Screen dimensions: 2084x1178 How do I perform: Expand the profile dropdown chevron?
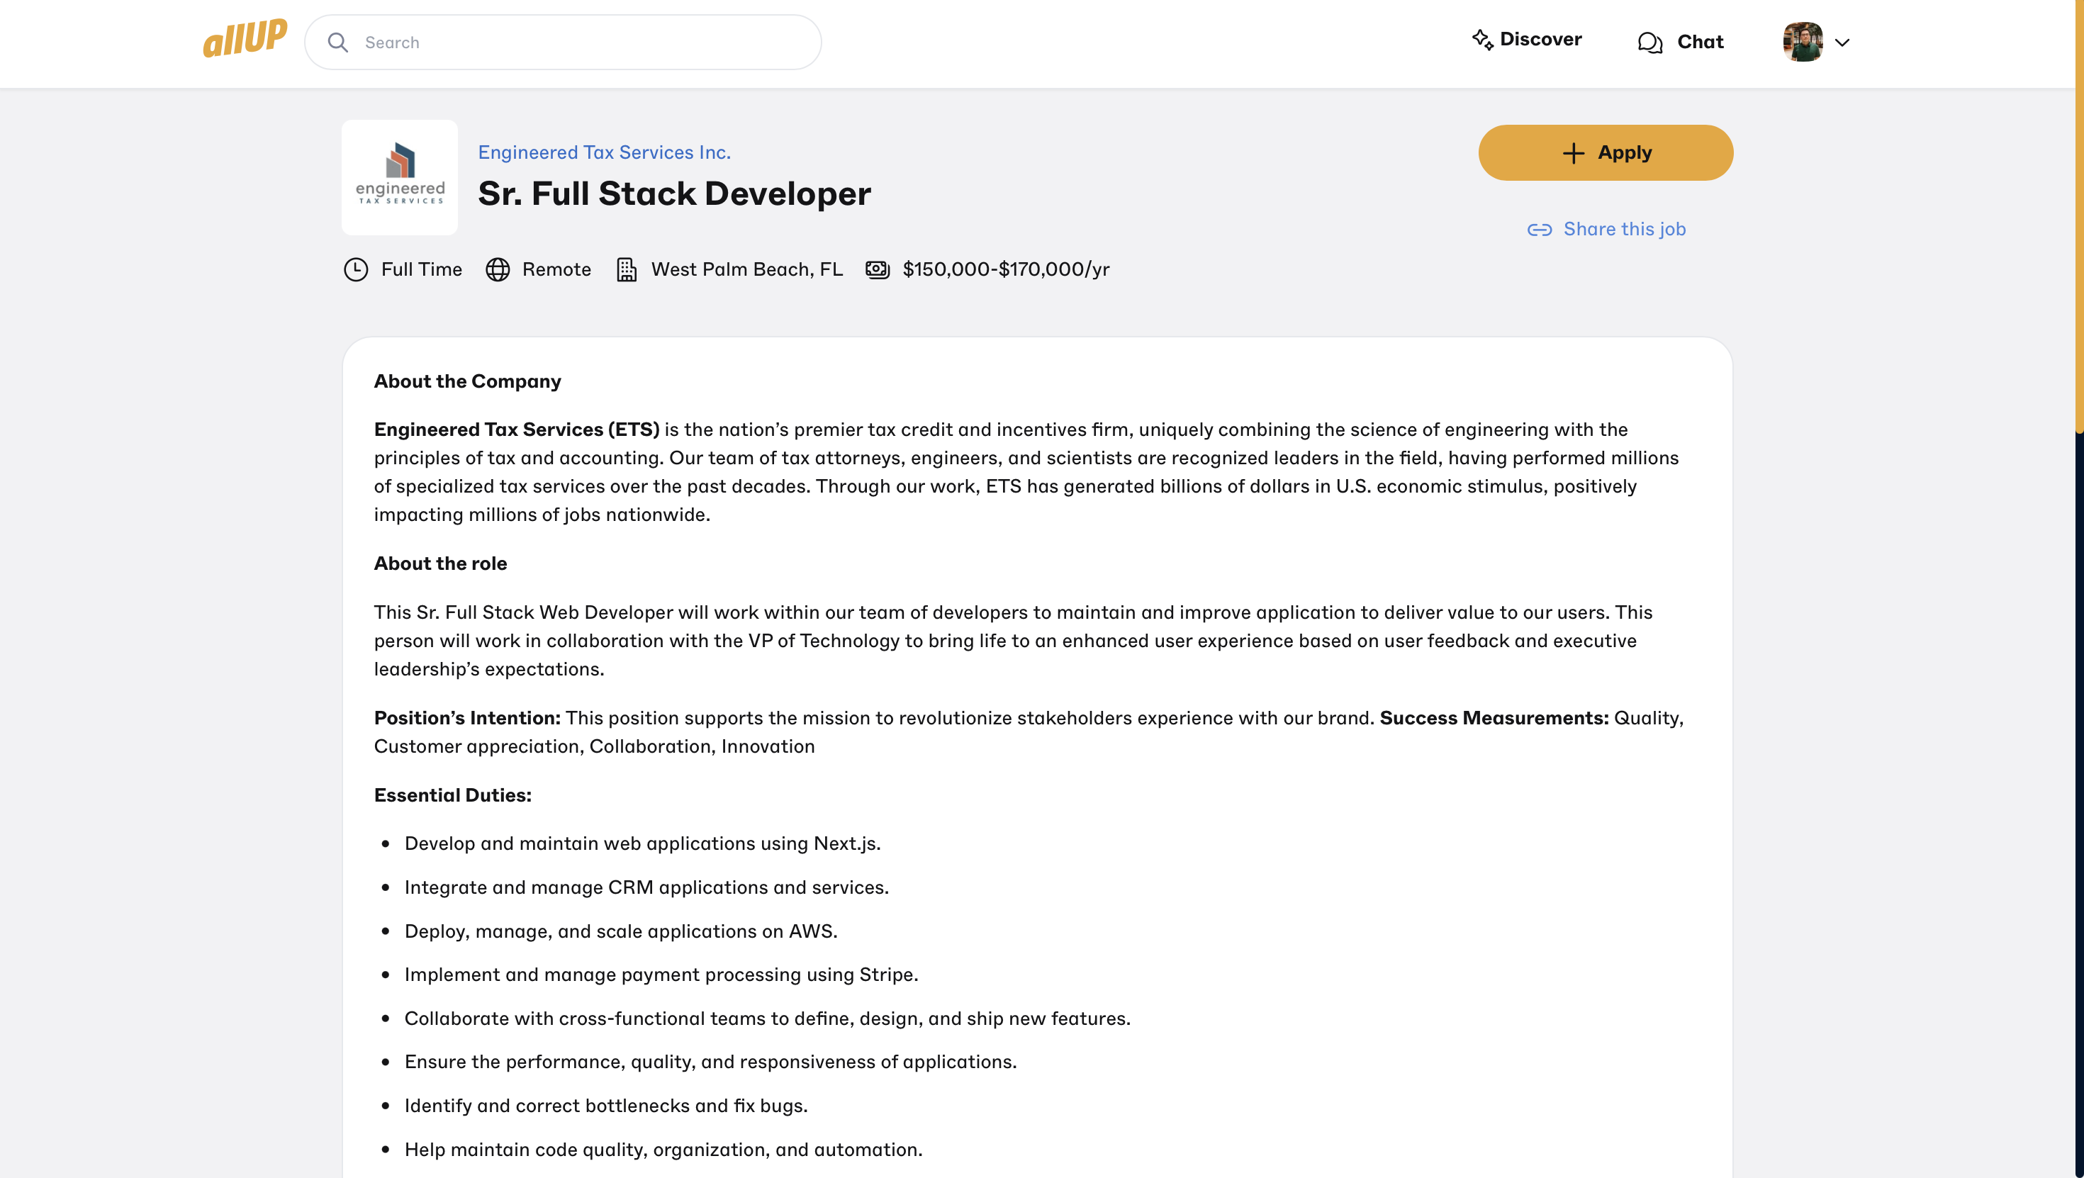click(x=1842, y=43)
